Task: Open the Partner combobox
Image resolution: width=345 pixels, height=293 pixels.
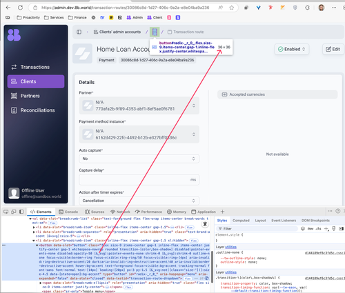Action: pyautogui.click(x=139, y=105)
